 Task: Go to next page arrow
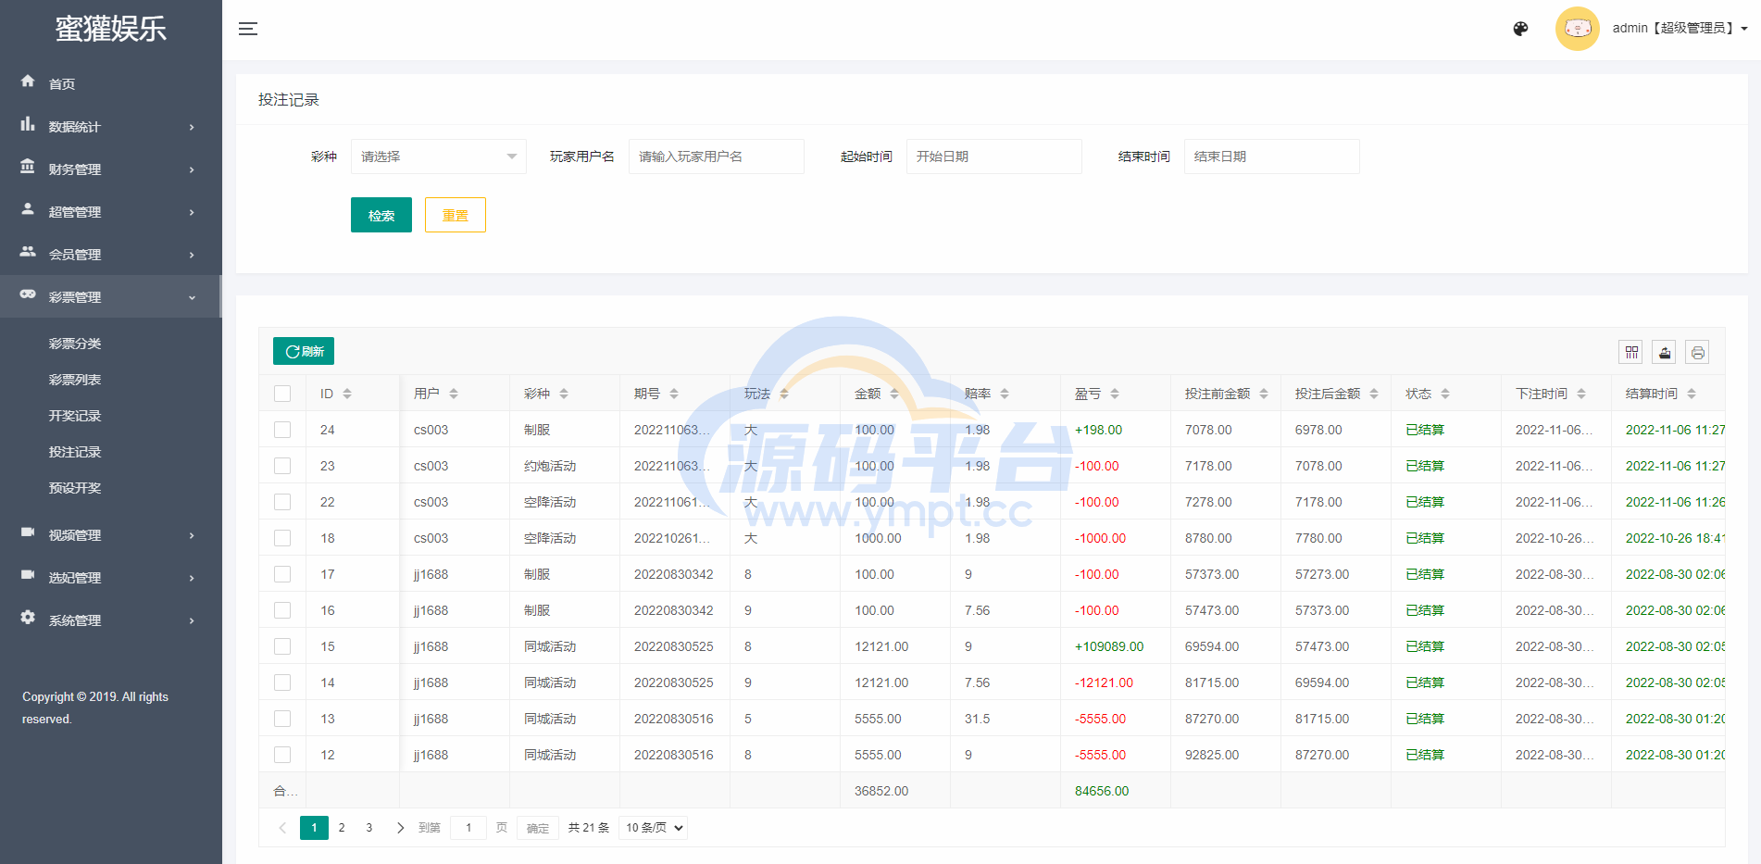coord(400,828)
